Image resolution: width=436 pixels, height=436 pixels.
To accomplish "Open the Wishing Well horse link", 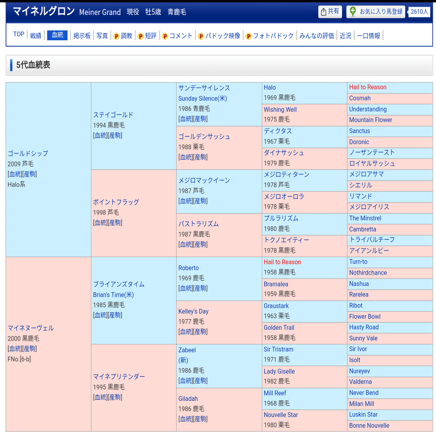I will (280, 109).
